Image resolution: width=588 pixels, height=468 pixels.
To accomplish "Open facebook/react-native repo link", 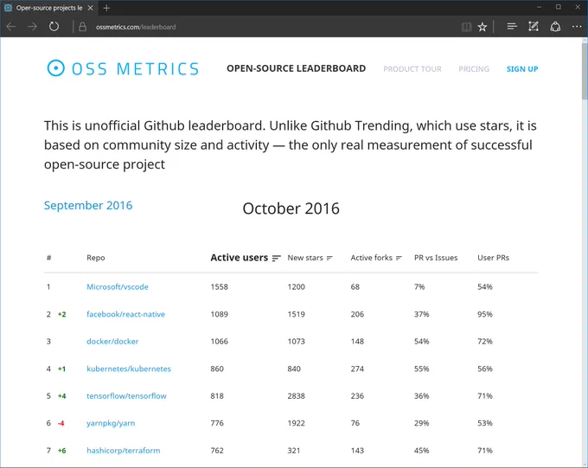I will click(x=125, y=314).
